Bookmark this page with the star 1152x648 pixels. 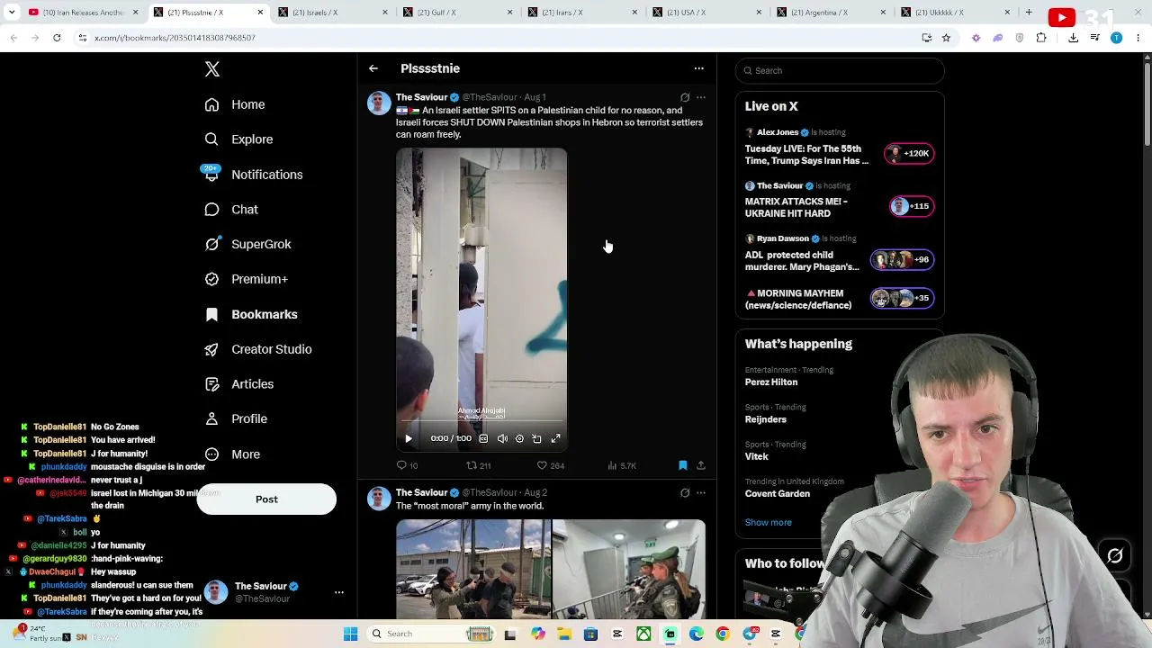(x=946, y=38)
